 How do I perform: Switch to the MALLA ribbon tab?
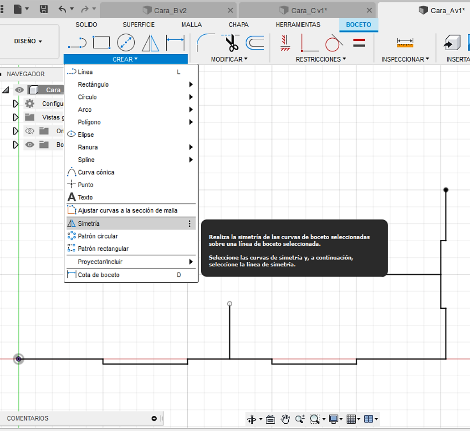192,25
